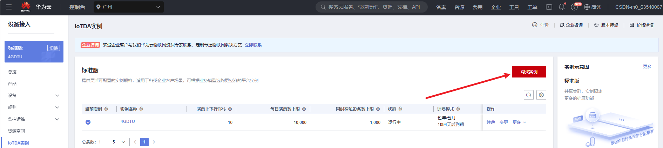This screenshot has width=663, height=148.
Task: Open the notifications bell
Action: tap(562, 7)
